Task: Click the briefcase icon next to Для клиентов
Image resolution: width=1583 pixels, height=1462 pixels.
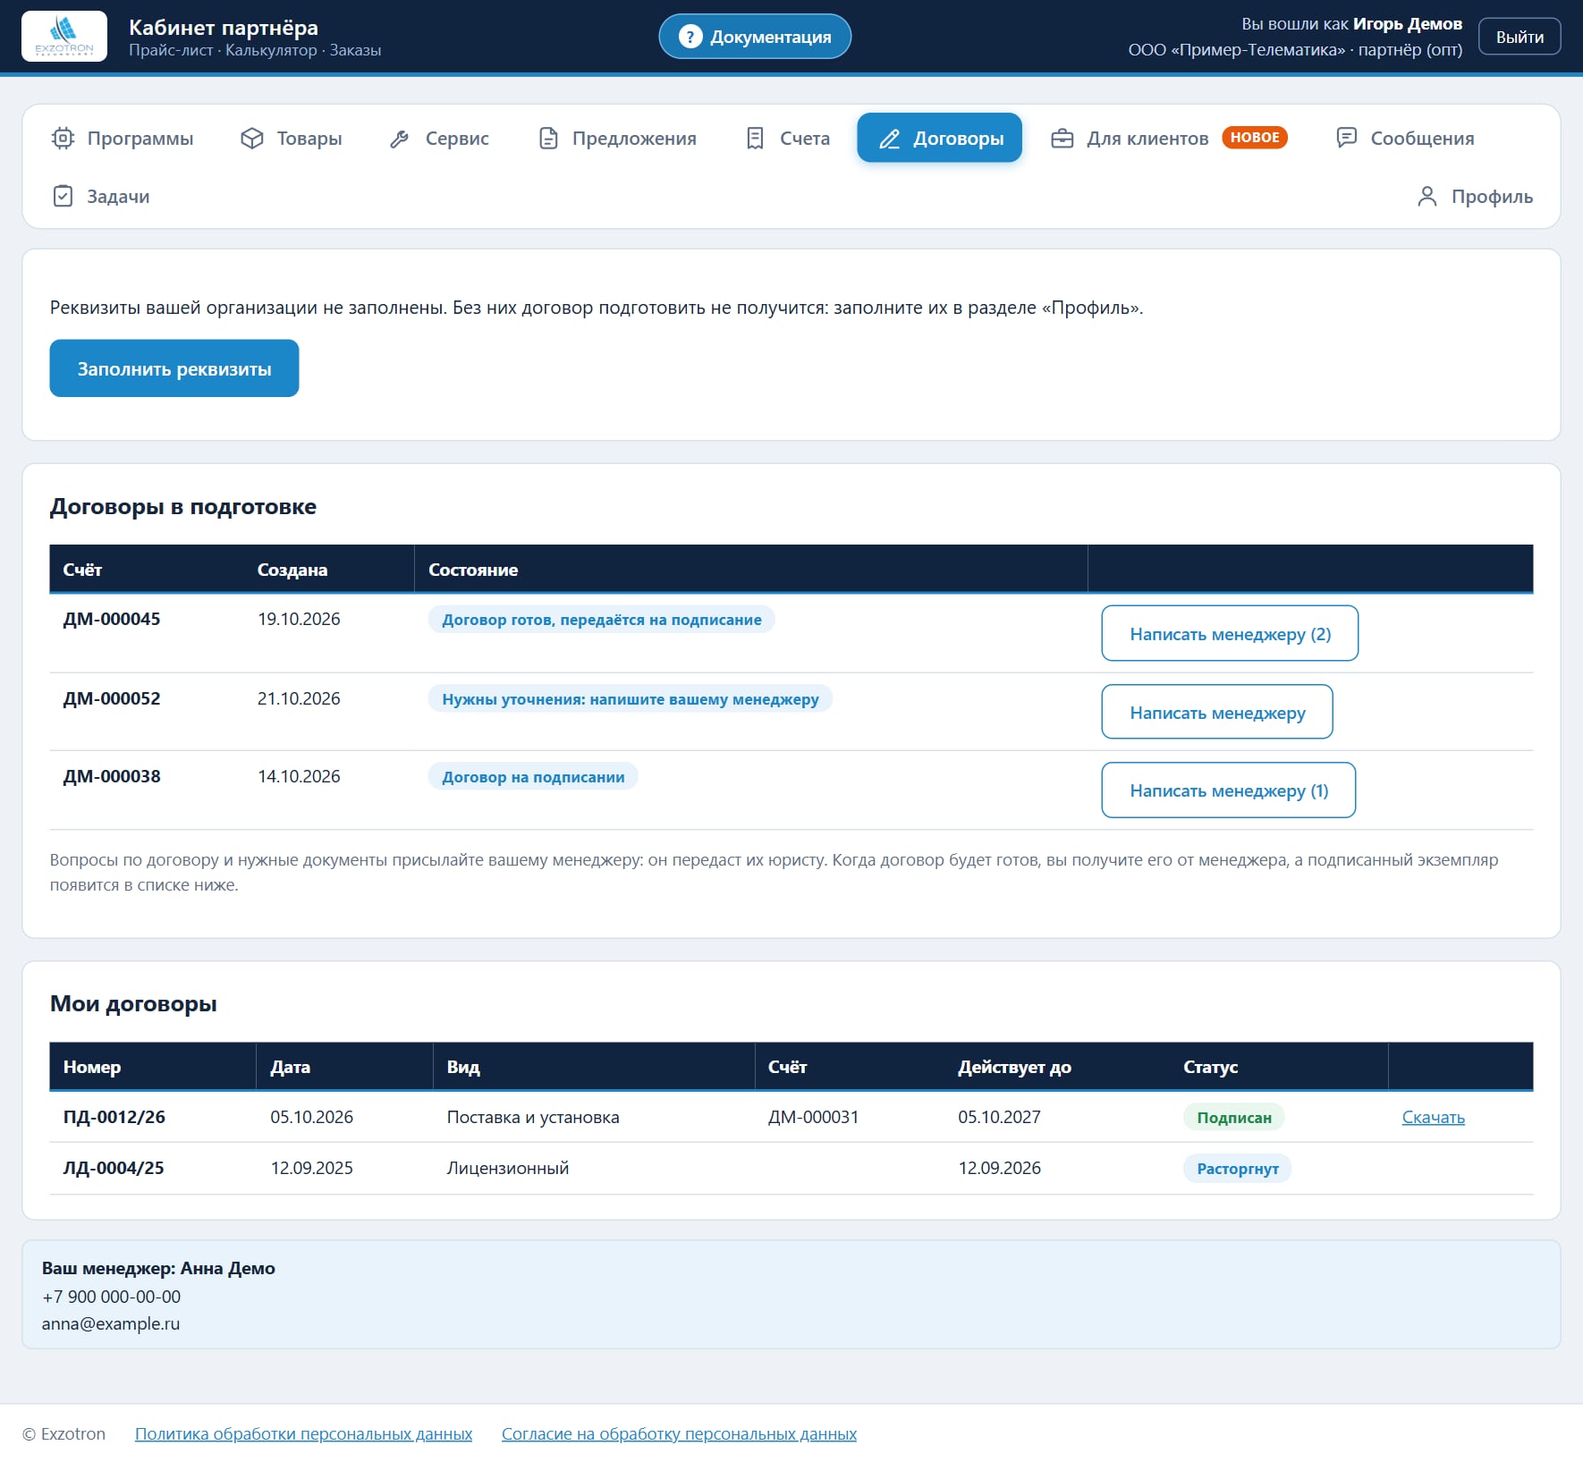Action: [1062, 139]
